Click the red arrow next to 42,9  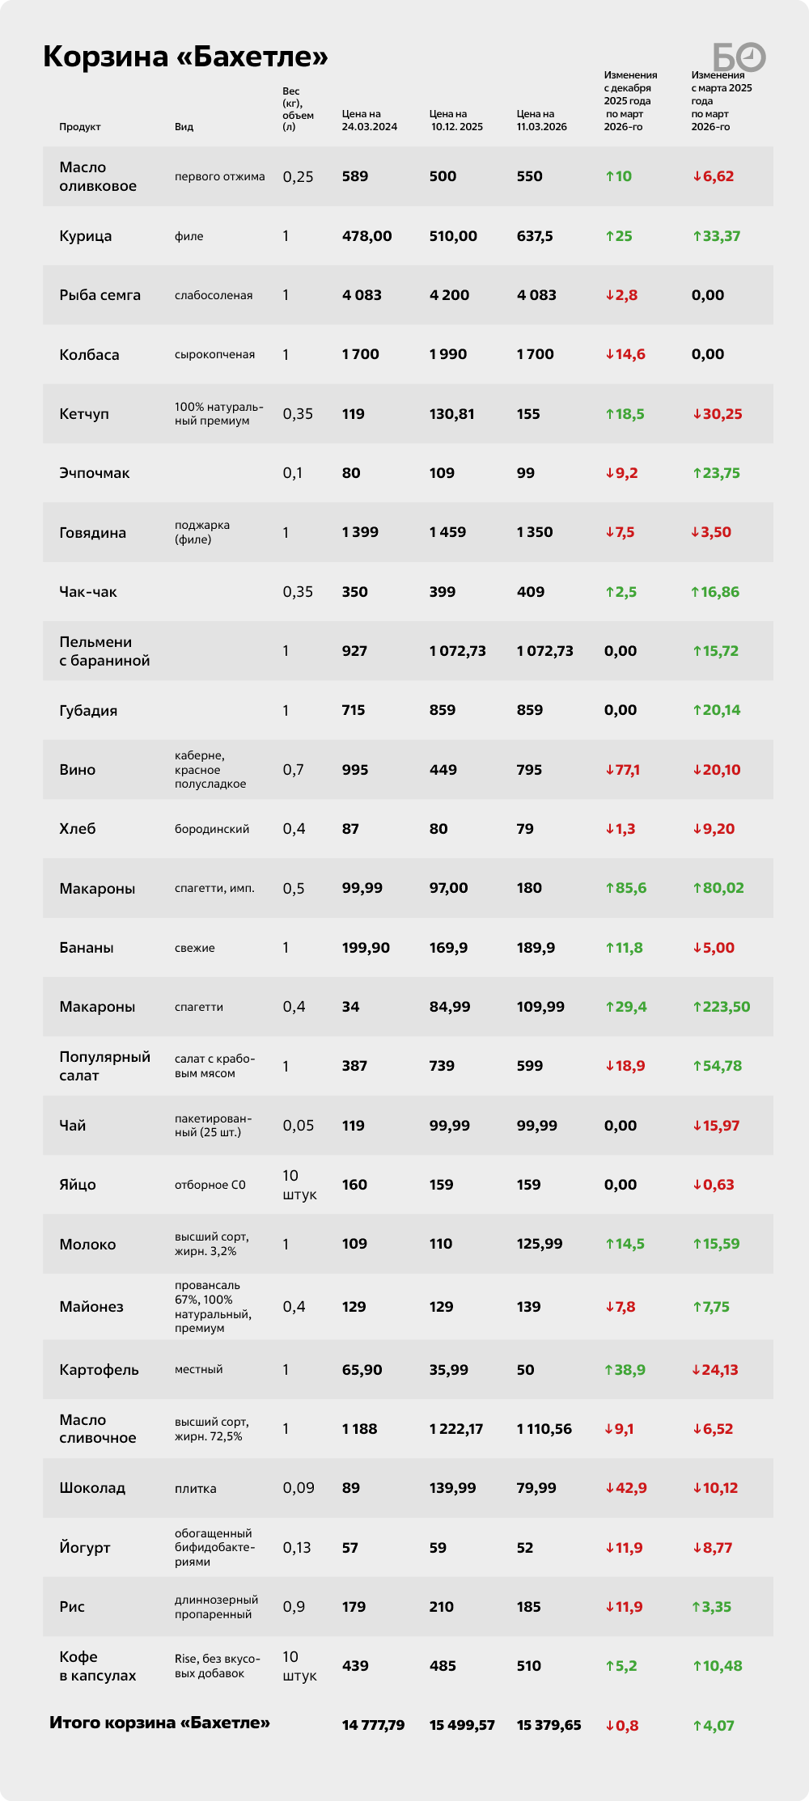pos(609,1488)
